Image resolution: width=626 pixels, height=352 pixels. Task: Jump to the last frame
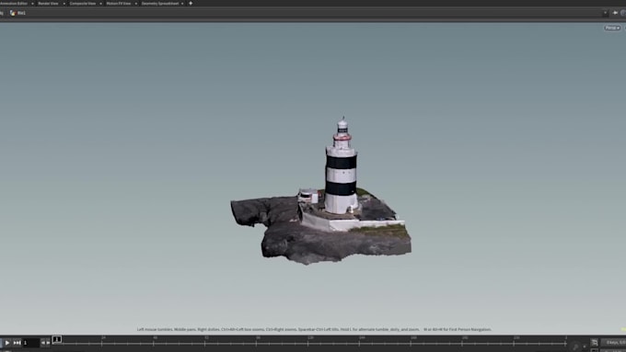17,343
